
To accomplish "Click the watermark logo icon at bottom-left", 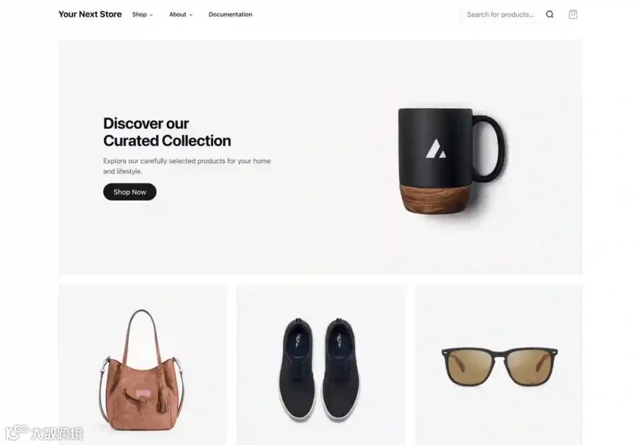I will point(17,433).
